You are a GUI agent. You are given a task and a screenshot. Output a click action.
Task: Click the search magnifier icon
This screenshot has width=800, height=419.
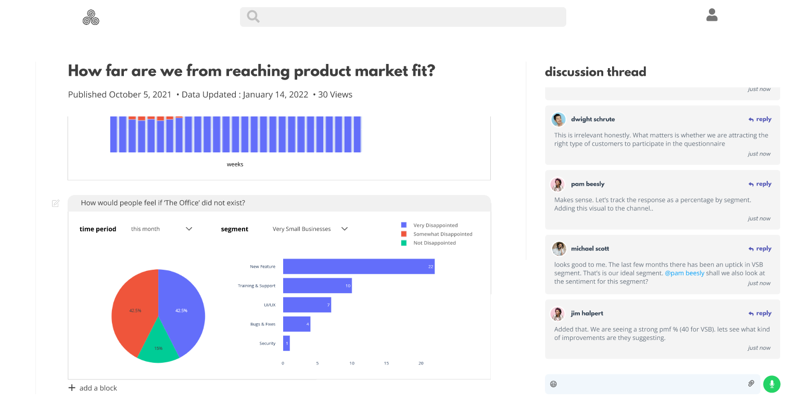tap(253, 17)
